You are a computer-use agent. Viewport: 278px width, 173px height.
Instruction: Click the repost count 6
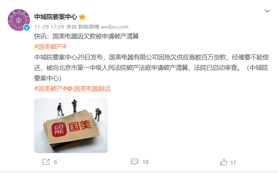point(56,162)
